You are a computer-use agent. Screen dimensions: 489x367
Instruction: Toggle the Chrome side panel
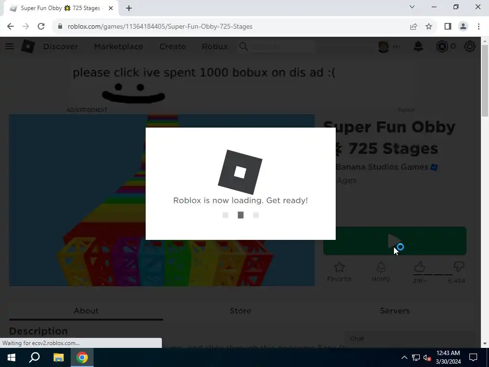(x=448, y=27)
